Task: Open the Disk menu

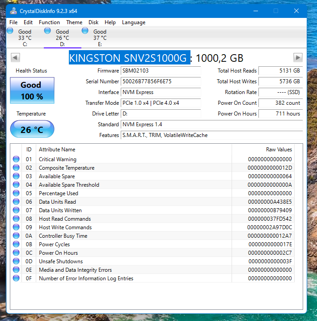Action: (x=93, y=22)
